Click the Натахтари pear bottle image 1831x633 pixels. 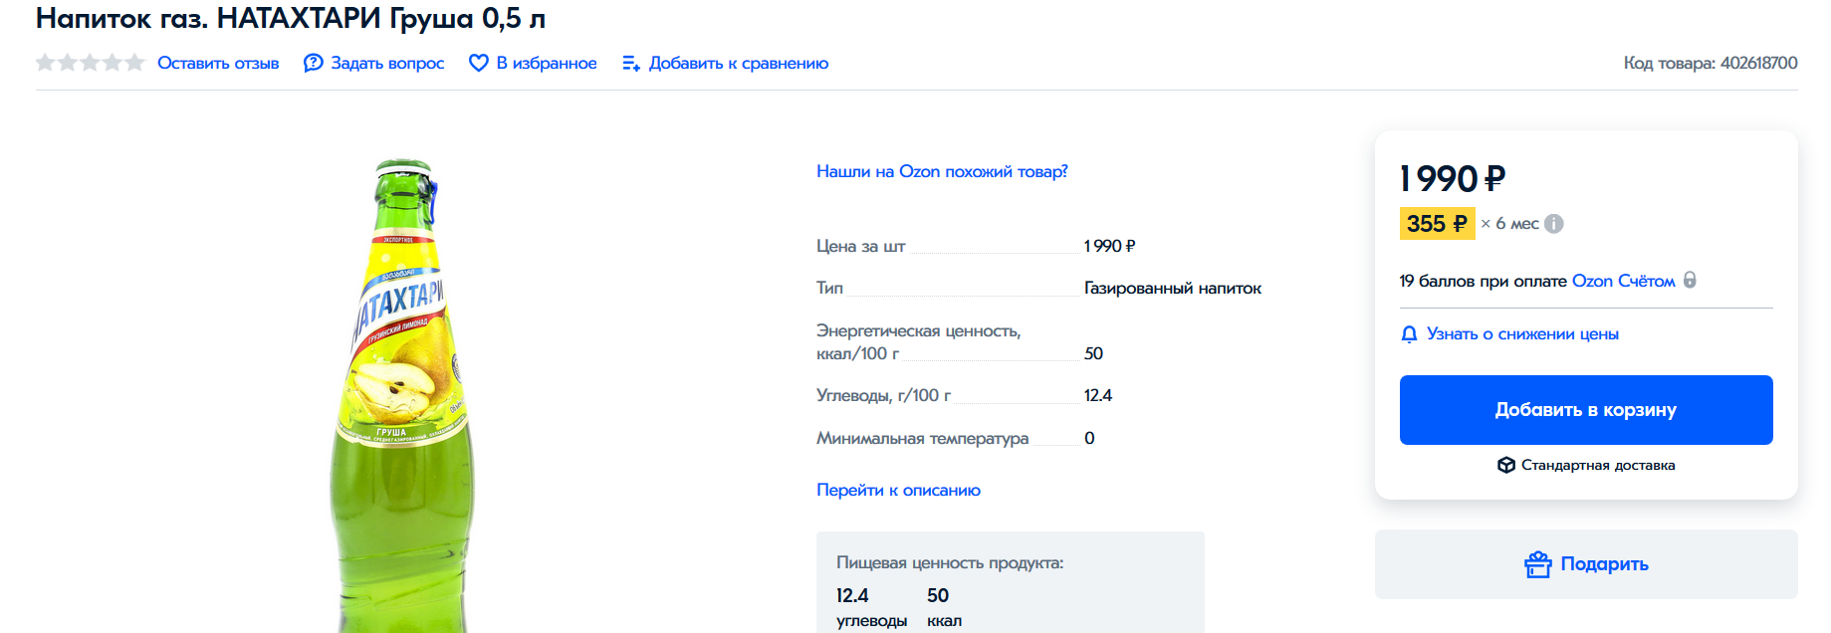[402, 398]
